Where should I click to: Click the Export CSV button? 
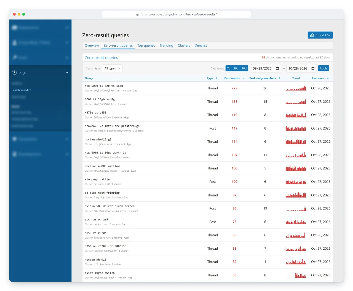pyautogui.click(x=320, y=35)
